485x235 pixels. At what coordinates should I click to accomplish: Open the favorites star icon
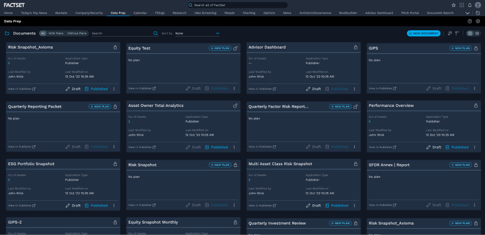point(454,5)
